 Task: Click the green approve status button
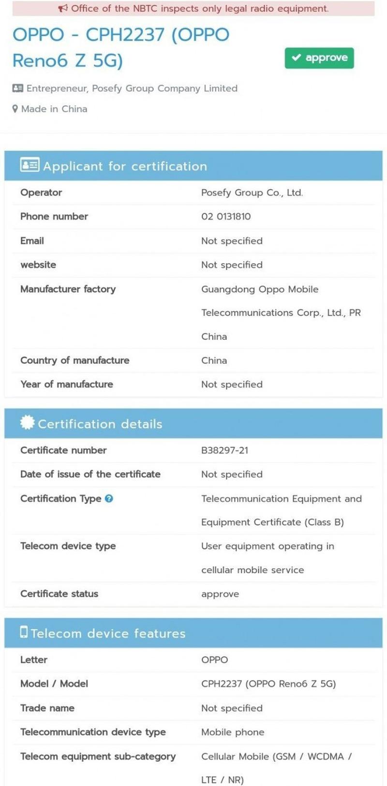(x=319, y=58)
